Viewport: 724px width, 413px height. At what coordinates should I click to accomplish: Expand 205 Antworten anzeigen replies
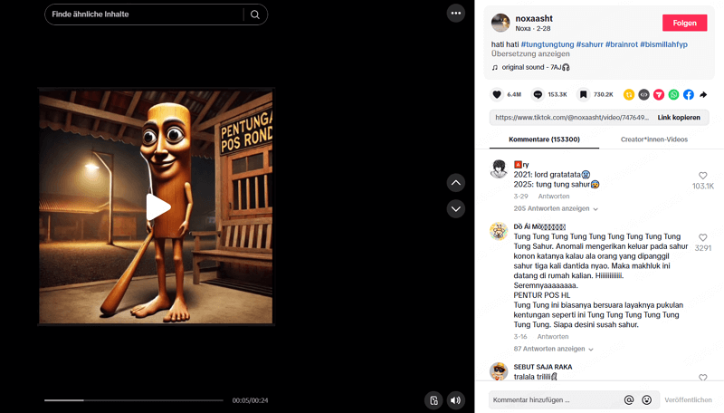556,209
